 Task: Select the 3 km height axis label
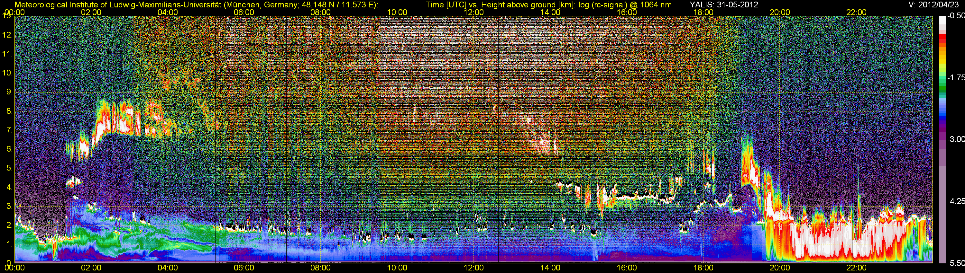point(9,206)
